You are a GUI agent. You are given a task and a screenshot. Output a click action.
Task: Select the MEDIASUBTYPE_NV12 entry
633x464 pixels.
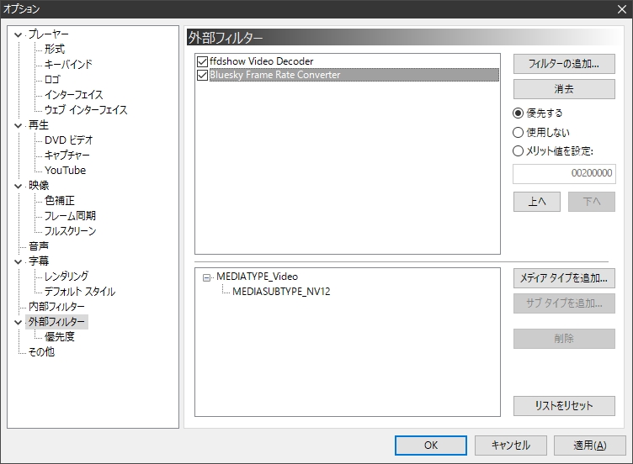[281, 292]
